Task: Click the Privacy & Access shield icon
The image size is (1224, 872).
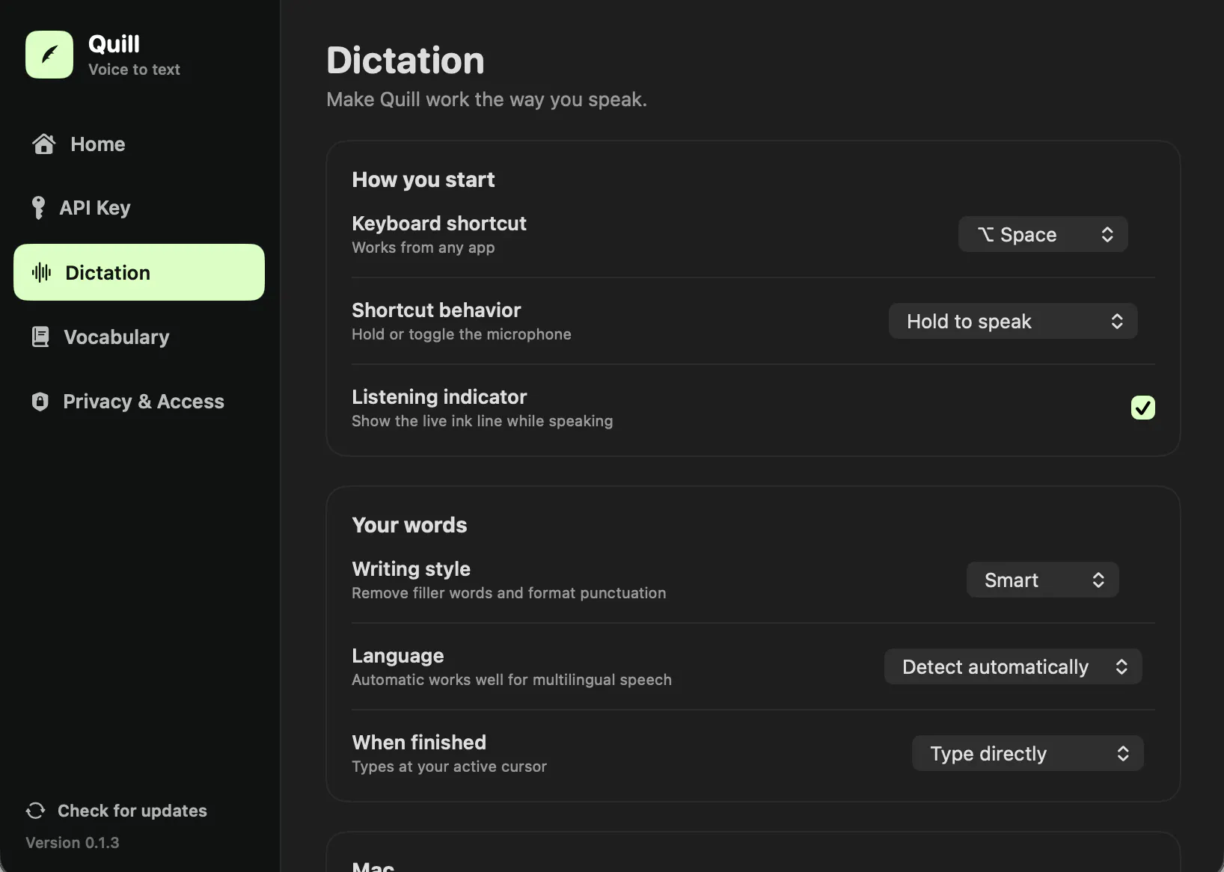Action: [x=40, y=402]
